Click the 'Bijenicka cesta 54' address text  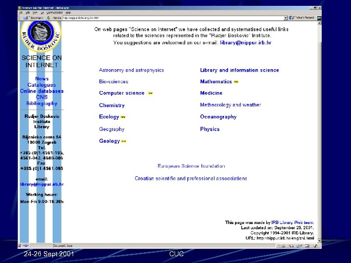[x=41, y=137]
